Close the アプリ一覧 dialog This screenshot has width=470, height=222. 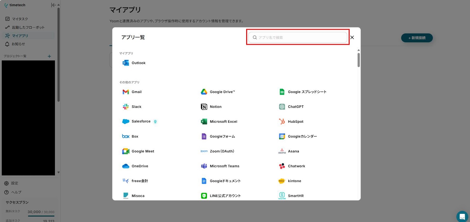point(352,38)
